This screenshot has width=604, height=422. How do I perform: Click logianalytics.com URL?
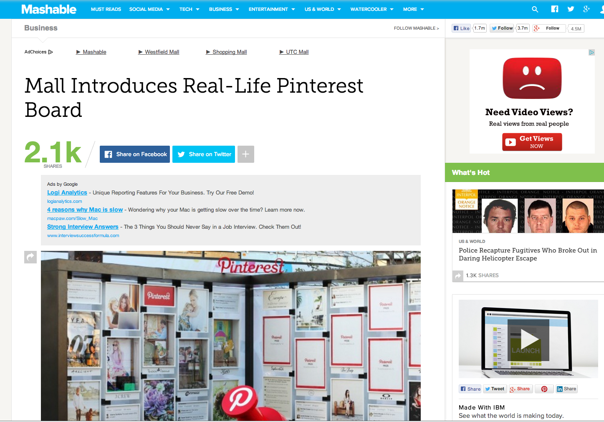click(x=65, y=201)
